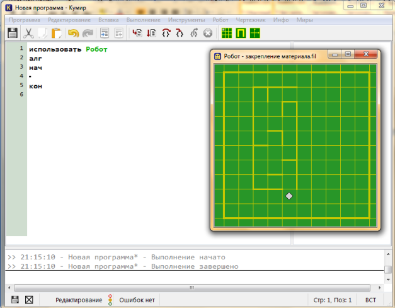Screen dimensions: 395x308
Task: Click the 'нач' keyword on line 3
Action: [x=35, y=68]
